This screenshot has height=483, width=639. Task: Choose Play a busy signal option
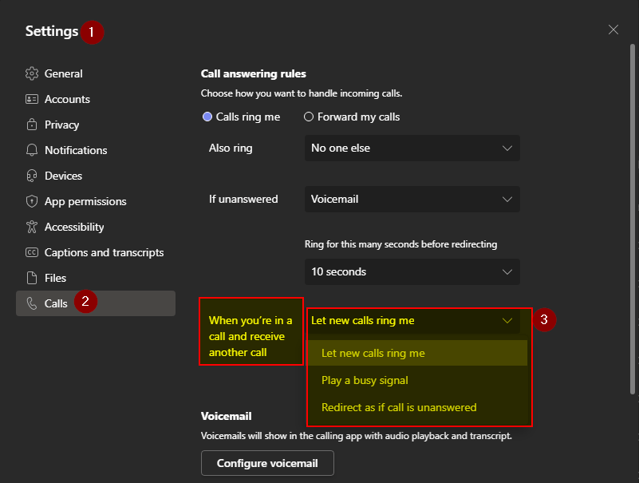point(365,380)
